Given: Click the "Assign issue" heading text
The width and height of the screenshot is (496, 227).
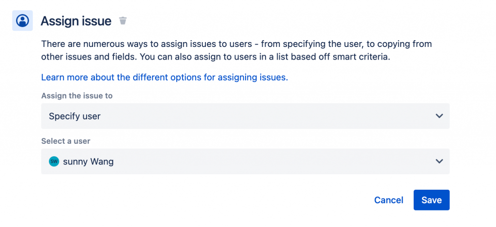Looking at the screenshot, I should pyautogui.click(x=76, y=21).
